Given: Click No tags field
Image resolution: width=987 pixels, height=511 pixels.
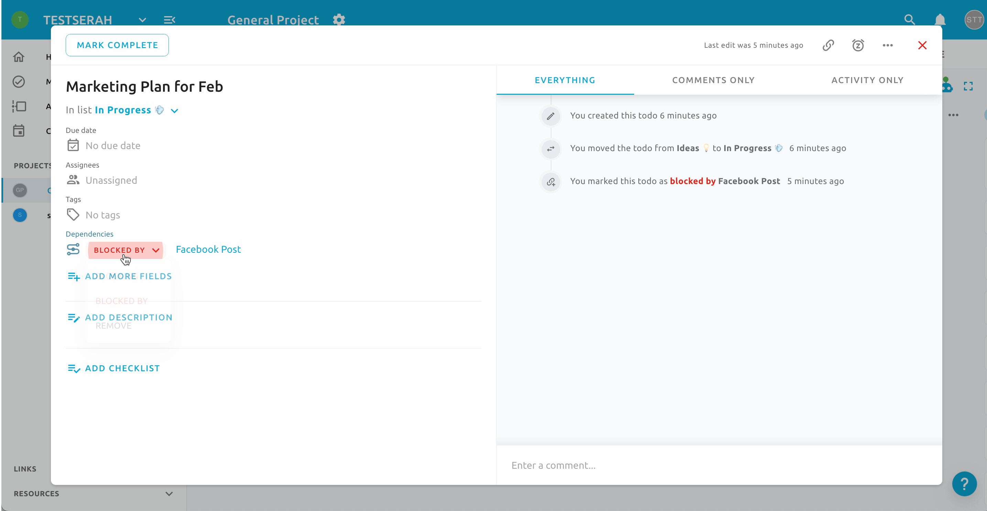Looking at the screenshot, I should pos(103,215).
